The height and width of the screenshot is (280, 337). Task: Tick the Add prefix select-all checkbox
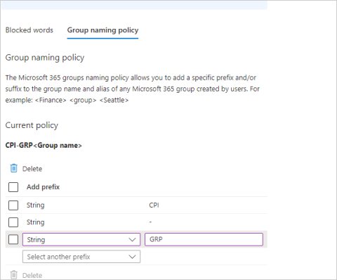point(13,187)
